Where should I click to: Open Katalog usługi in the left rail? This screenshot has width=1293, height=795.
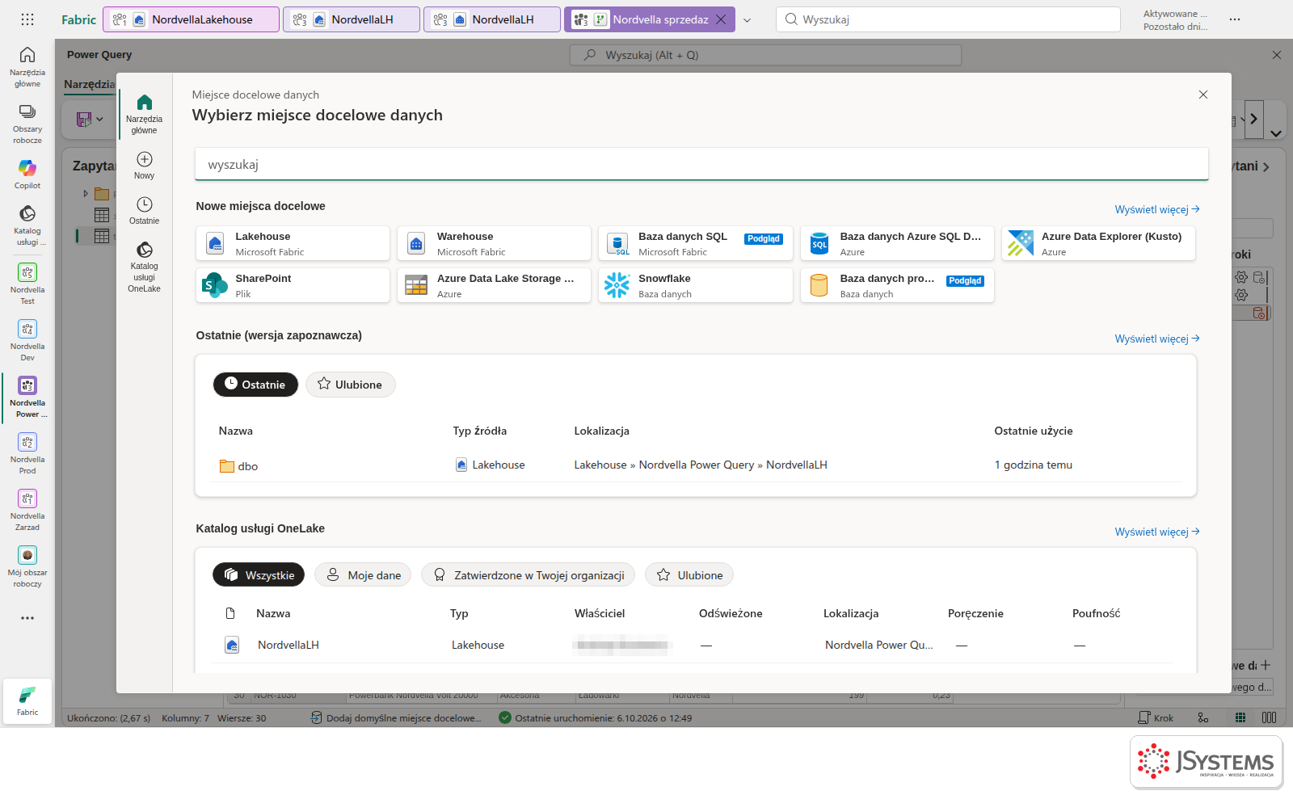pos(27,225)
